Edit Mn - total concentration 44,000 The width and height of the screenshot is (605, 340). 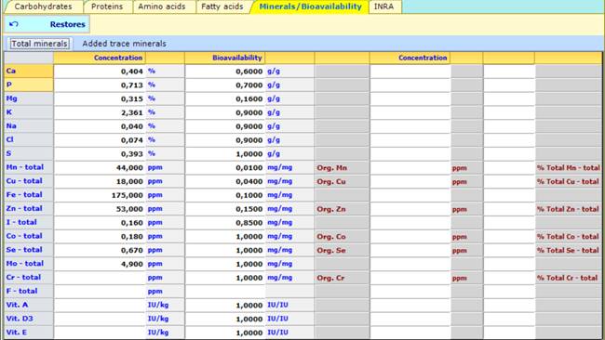point(100,167)
